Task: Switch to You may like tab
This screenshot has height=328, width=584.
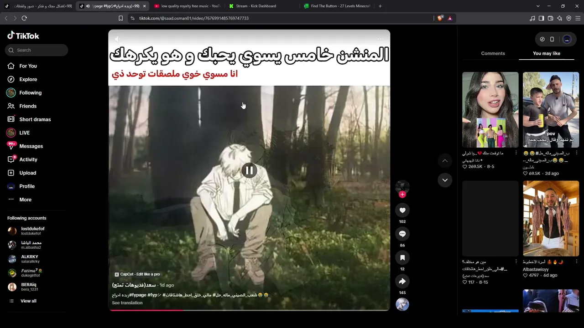Action: click(547, 53)
